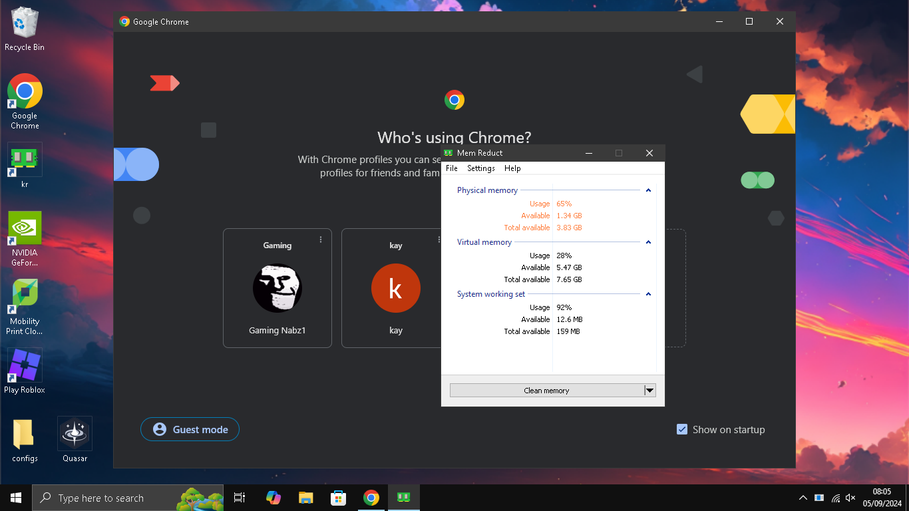Click the blue tray notification icon
The height and width of the screenshot is (511, 909).
click(819, 498)
